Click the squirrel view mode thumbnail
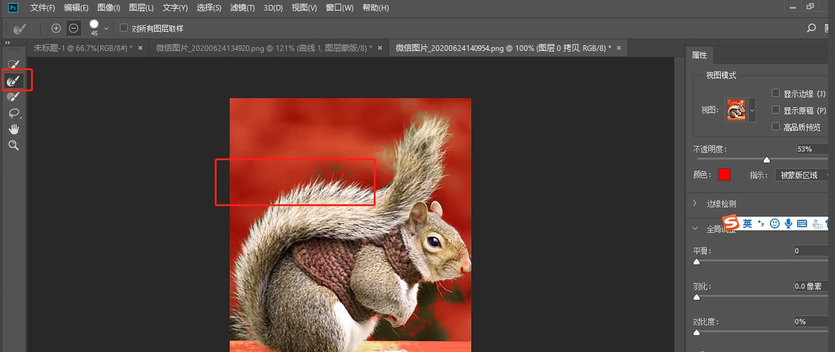This screenshot has width=835, height=352. click(x=736, y=110)
